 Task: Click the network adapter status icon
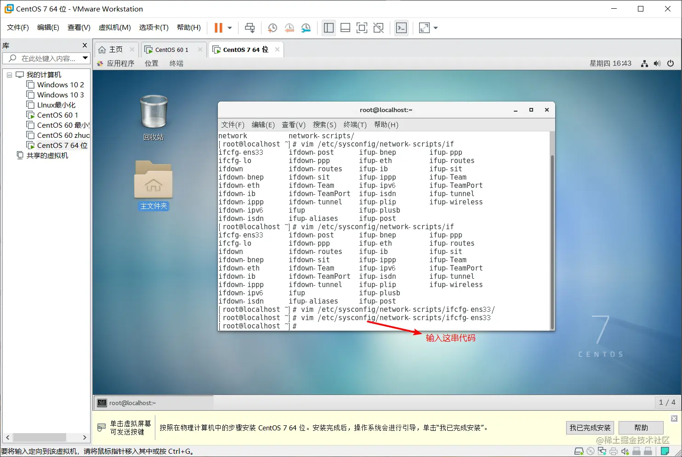602,451
